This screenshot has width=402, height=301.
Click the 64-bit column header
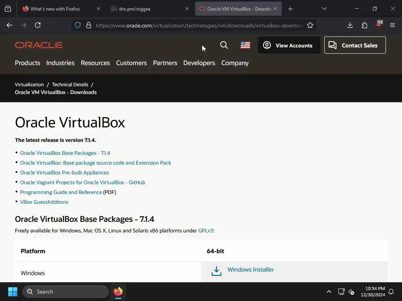tap(216, 251)
